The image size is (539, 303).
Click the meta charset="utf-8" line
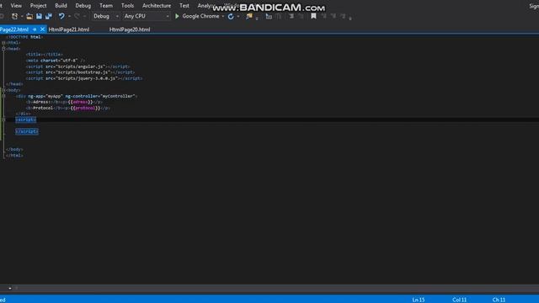coord(55,61)
